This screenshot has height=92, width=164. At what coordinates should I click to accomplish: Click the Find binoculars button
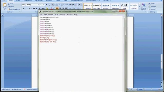[152, 4]
